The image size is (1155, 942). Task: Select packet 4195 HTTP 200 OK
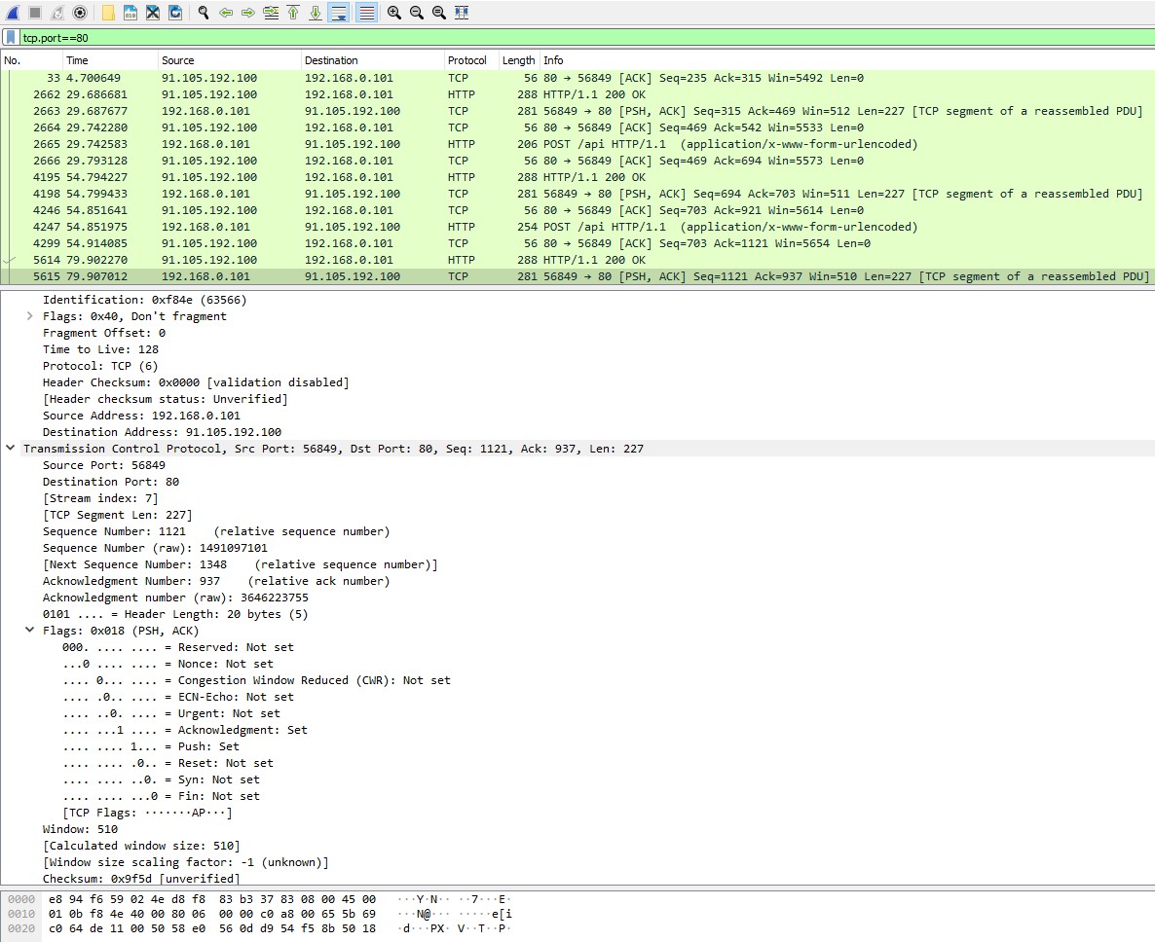577,177
